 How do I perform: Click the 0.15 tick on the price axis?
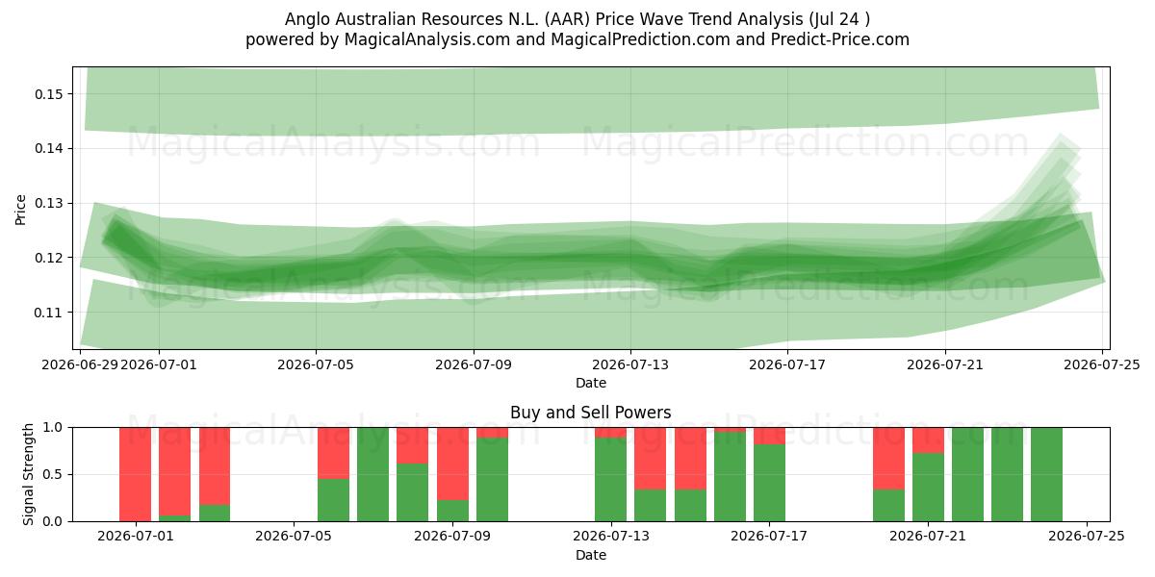click(x=50, y=94)
